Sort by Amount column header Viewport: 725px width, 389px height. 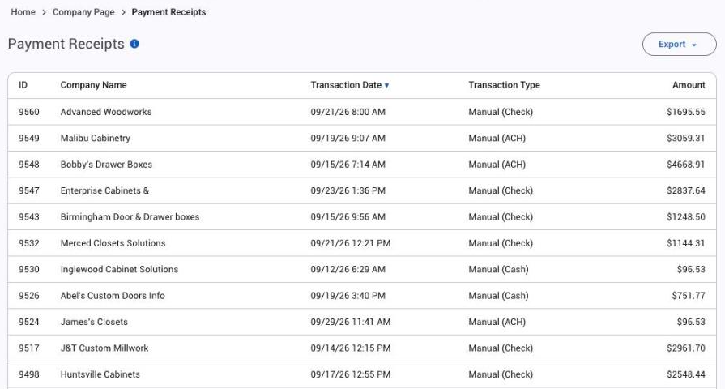pos(689,85)
